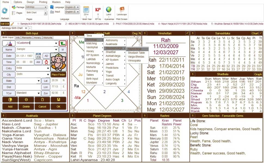Open the TCor Standard dropdown
Viewport: 264px width, 163px height.
[39, 93]
